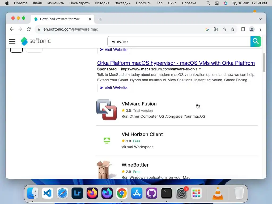Open the Apple menu
Viewport: 272px width, 204px height.
pos(7,3)
